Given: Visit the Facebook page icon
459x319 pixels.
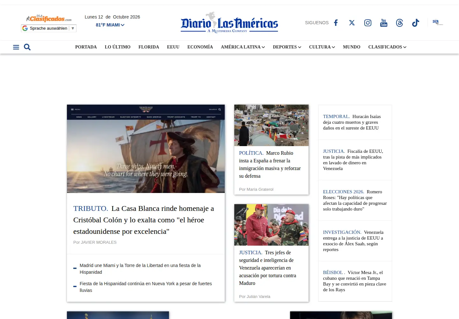Looking at the screenshot, I should pyautogui.click(x=336, y=23).
